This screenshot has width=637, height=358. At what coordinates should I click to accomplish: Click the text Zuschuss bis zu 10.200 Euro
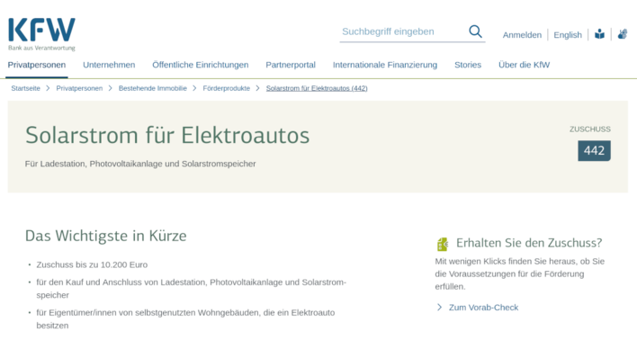(x=92, y=265)
